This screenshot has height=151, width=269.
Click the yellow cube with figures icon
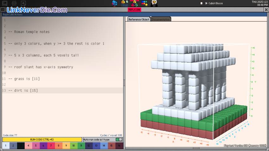[154, 3]
